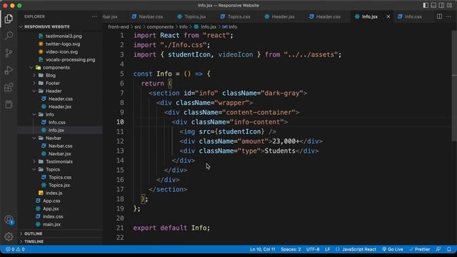Change the LF end of line sequence
Viewport: 457px width, 257px height.
tap(328, 249)
